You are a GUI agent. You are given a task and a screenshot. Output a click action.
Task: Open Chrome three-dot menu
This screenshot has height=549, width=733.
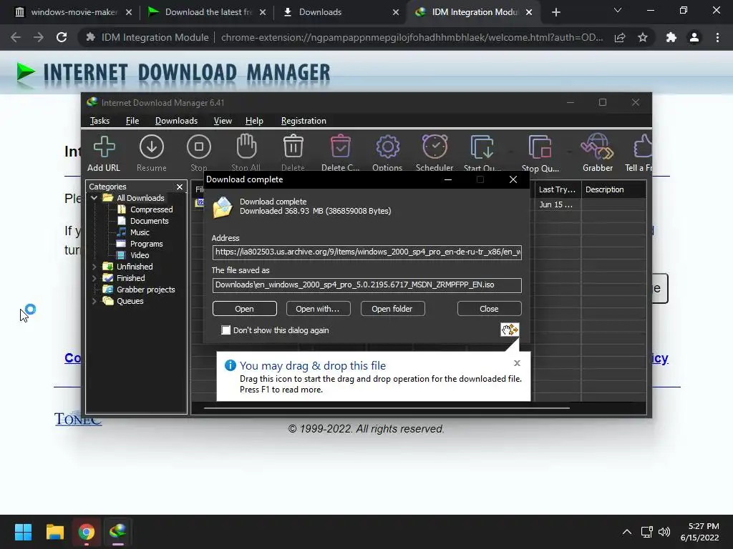717,37
